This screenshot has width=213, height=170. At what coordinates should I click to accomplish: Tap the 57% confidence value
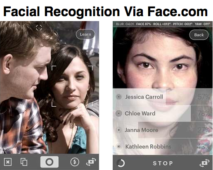(x=204, y=97)
